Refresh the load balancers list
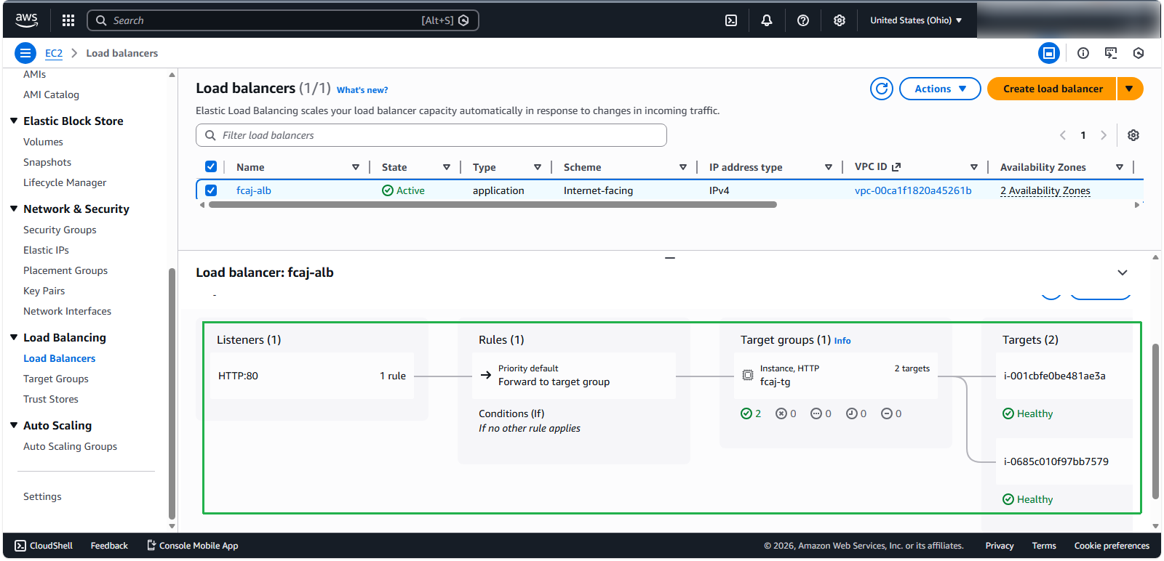Image resolution: width=1164 pixels, height=561 pixels. click(x=882, y=89)
